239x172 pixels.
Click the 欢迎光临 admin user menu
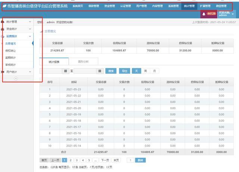click(227, 14)
